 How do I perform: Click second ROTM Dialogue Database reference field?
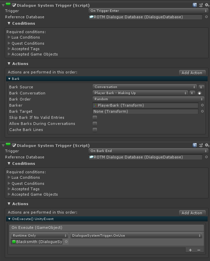[x=145, y=157]
